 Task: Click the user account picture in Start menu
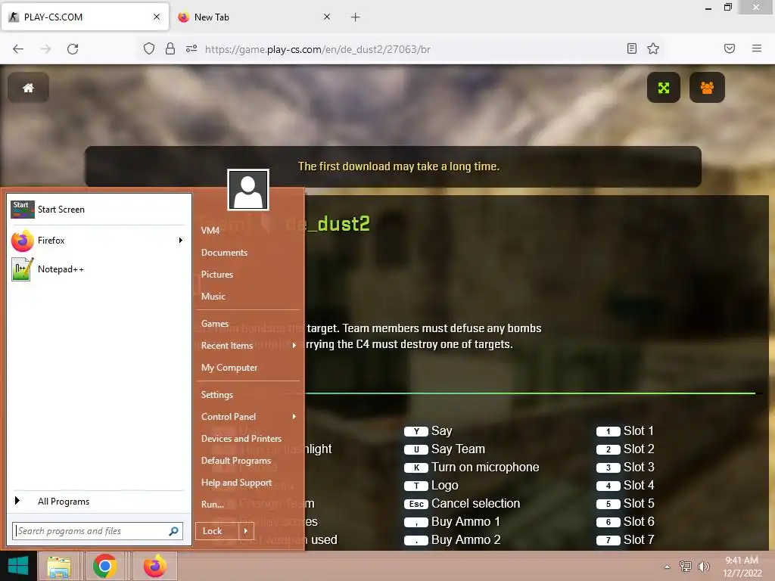(x=248, y=190)
